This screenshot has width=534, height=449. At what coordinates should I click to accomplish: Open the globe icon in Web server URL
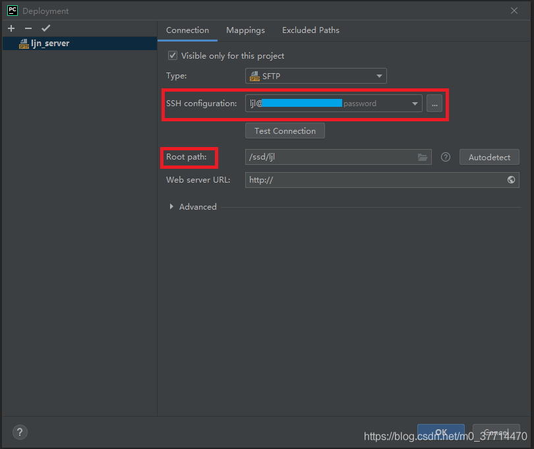(x=512, y=180)
